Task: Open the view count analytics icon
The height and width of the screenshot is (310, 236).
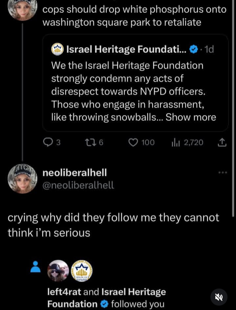Action: pos(176,142)
